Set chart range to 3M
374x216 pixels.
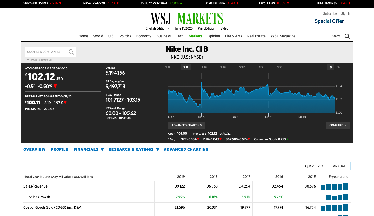pos(223,67)
